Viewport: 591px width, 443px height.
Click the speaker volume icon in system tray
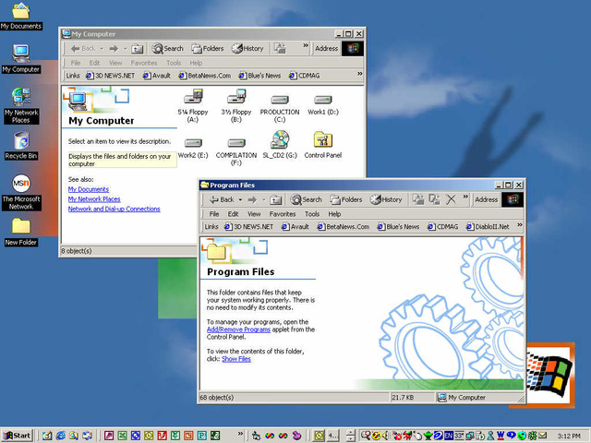(x=385, y=436)
